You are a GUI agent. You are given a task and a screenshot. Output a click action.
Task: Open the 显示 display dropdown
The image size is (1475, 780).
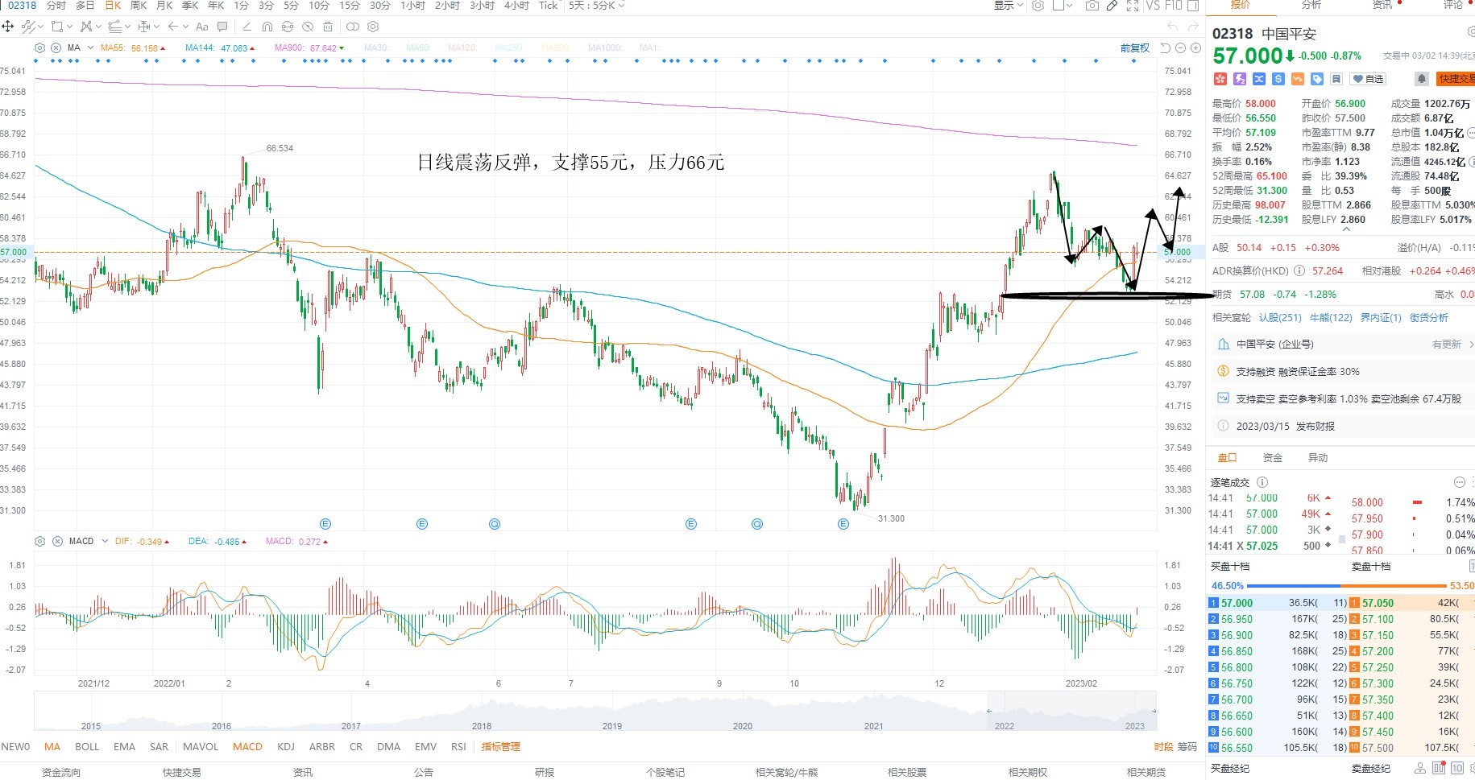click(1008, 6)
